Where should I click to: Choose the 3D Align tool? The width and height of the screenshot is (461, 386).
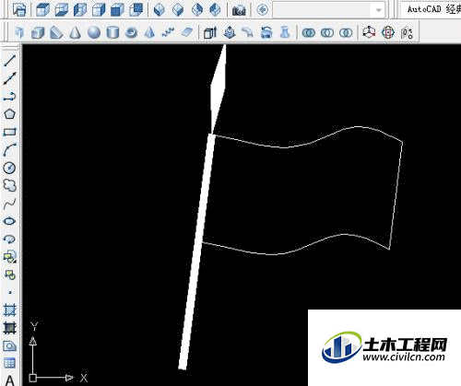pyautogui.click(x=407, y=32)
